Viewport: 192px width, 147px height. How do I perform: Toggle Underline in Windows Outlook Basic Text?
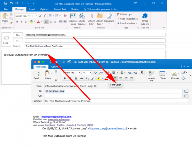(x=25, y=22)
